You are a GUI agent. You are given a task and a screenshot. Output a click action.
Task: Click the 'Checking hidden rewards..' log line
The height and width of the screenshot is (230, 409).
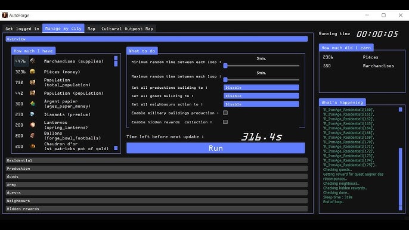(345, 188)
